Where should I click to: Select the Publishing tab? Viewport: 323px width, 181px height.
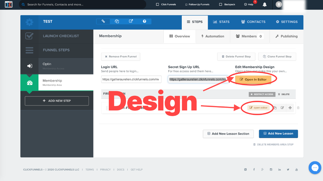(x=287, y=36)
